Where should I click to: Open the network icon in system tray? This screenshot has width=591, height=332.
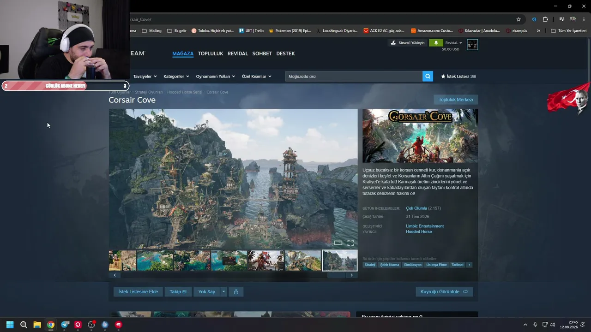(x=545, y=325)
